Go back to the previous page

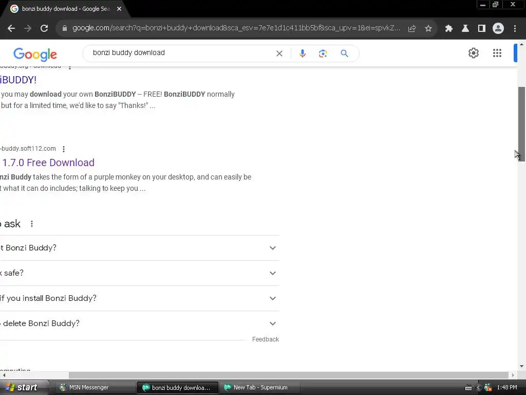[11, 29]
